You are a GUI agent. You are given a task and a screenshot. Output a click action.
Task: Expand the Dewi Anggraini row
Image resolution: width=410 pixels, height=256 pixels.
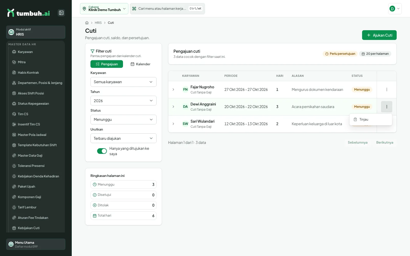click(x=173, y=107)
